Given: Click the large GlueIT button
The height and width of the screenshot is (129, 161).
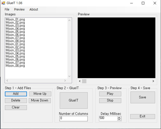Looking at the screenshot, I should [74, 100].
